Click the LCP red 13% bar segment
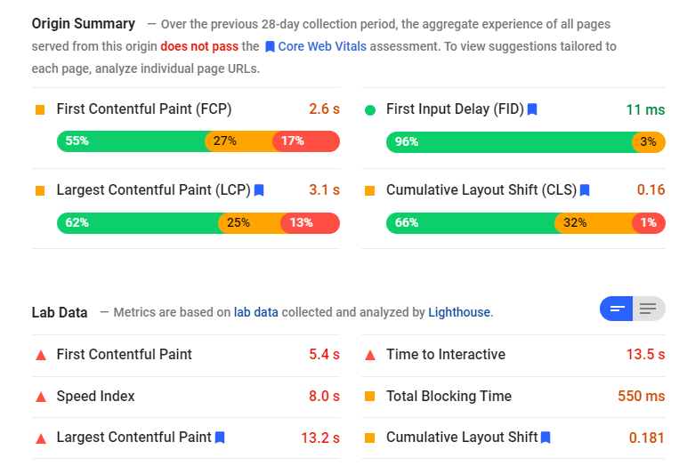This screenshot has width=687, height=466. tap(310, 222)
